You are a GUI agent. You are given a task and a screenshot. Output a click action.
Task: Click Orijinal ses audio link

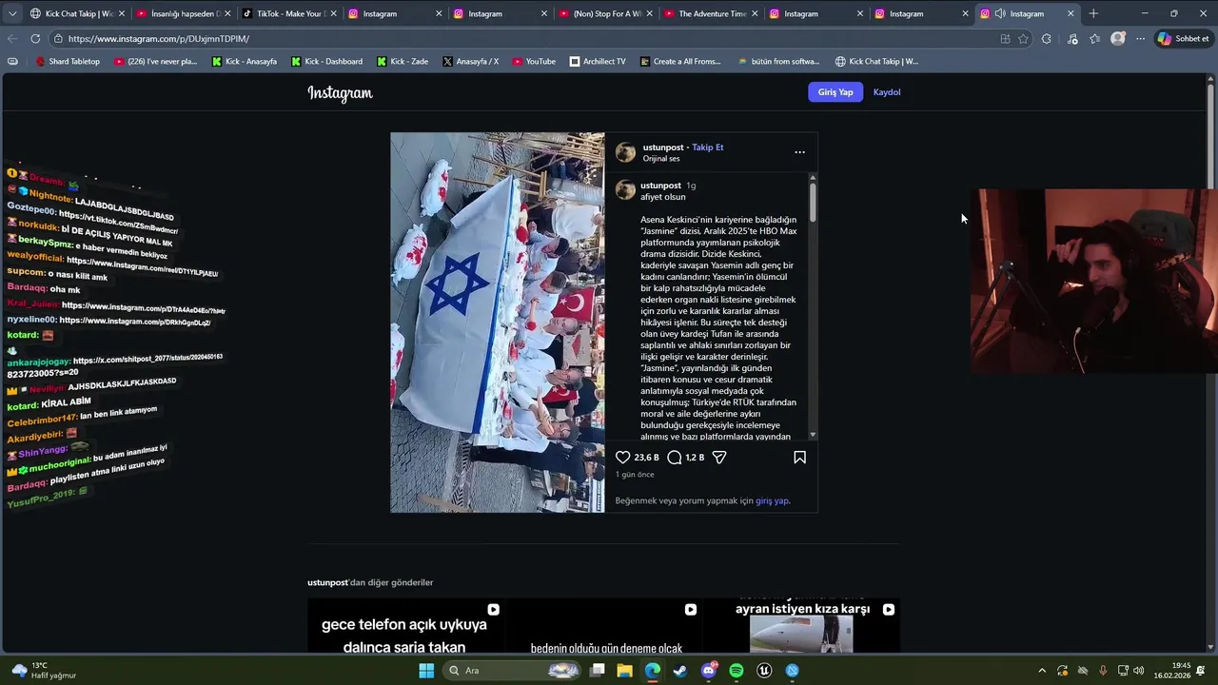click(x=661, y=159)
